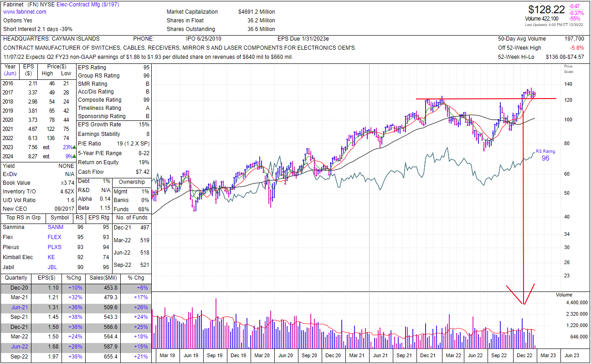Click the 5-Year P/E Range 8-22 row
The width and height of the screenshot is (591, 364).
coord(113,153)
